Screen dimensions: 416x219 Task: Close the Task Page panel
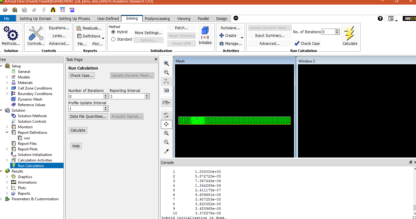point(156,59)
